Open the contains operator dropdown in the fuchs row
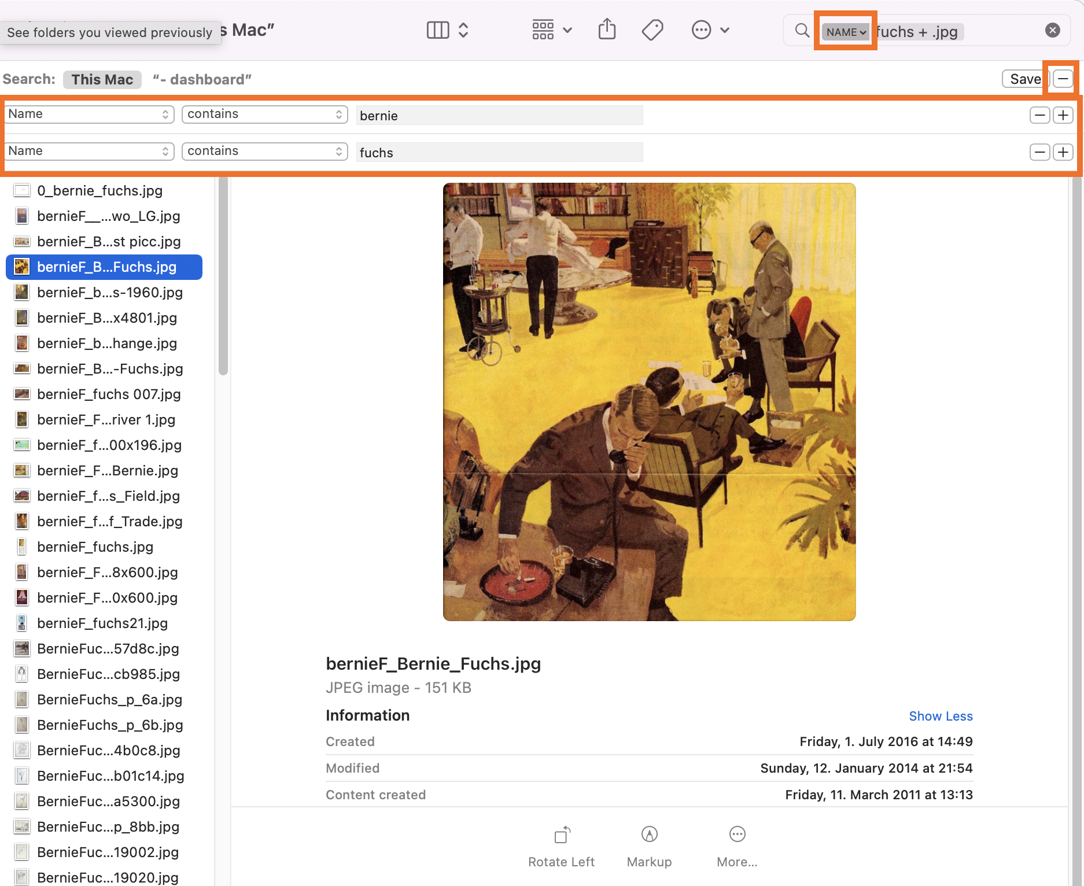The image size is (1084, 886). click(x=265, y=152)
